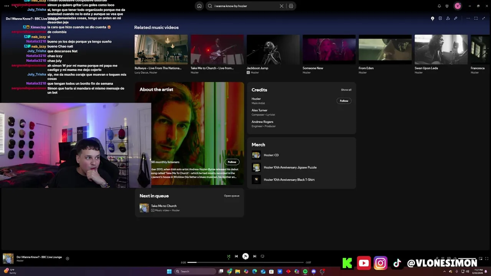Viewport: 491px width, 276px height.
Task: Play the 'Someone New' related video
Action: (x=329, y=49)
